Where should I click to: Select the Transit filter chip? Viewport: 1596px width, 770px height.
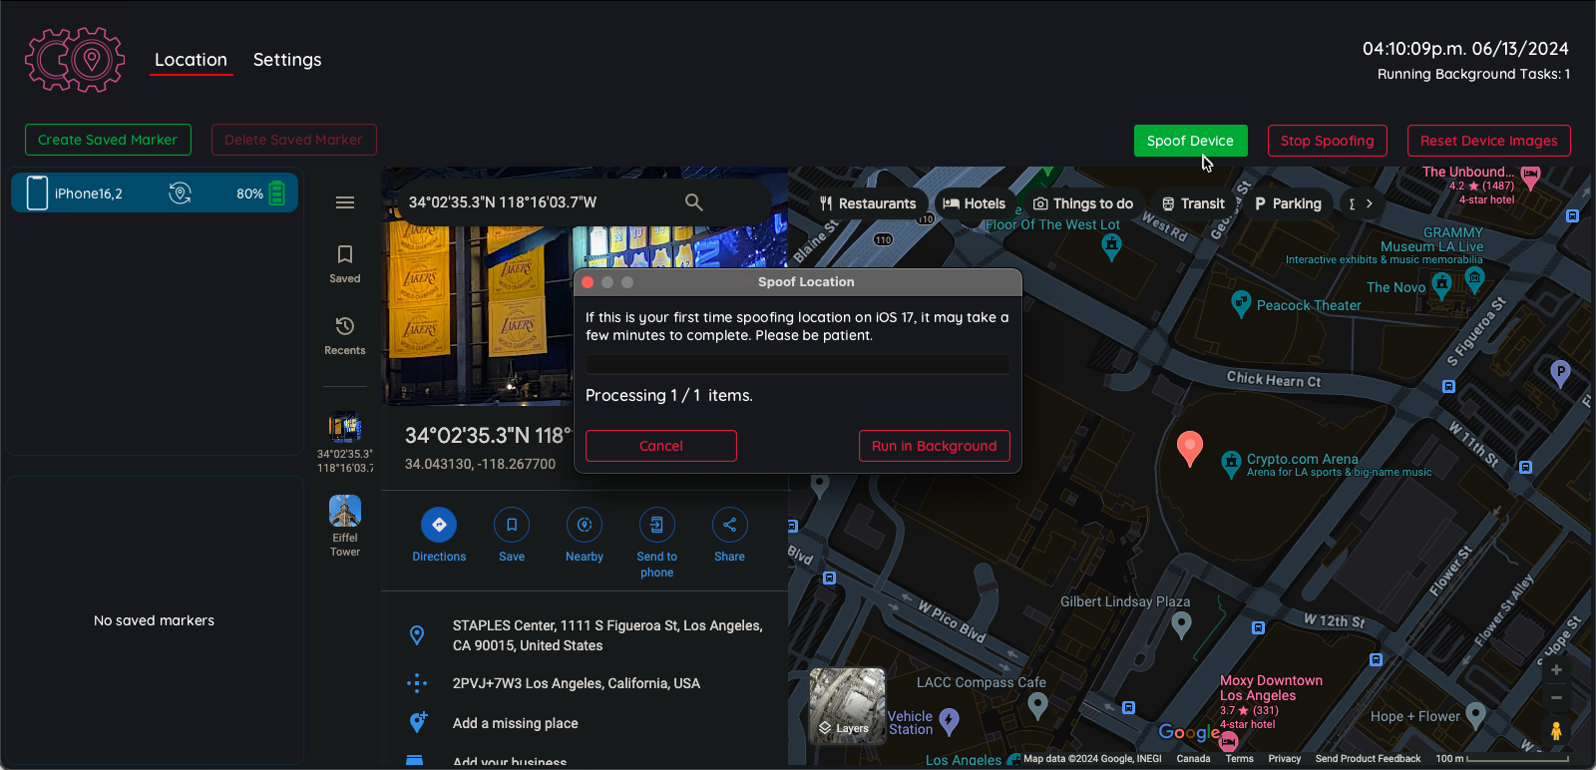tap(1193, 203)
